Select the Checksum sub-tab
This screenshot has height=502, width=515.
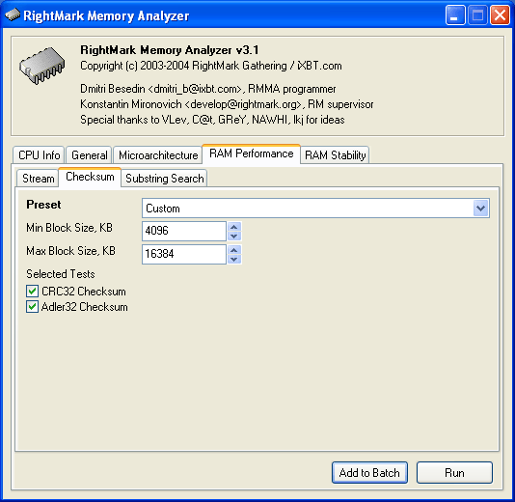pos(90,177)
